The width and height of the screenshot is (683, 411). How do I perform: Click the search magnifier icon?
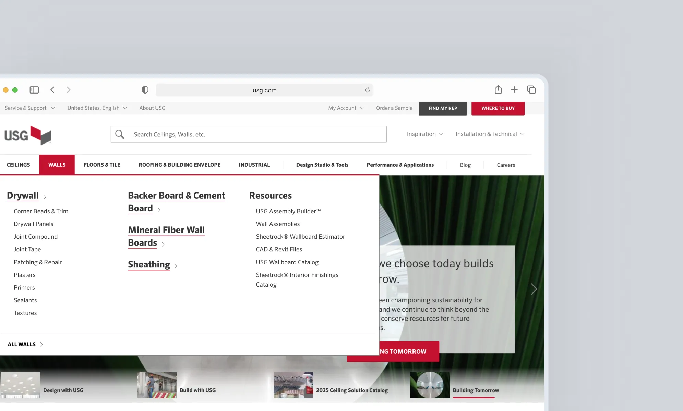[120, 134]
